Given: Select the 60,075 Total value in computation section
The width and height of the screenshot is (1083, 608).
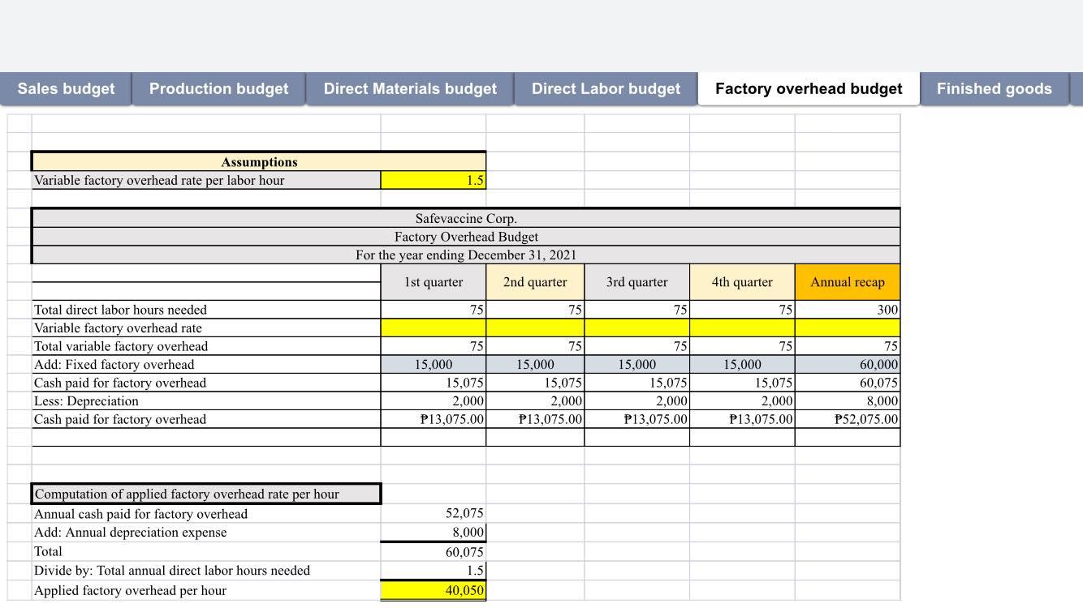Looking at the screenshot, I should pyautogui.click(x=434, y=552).
